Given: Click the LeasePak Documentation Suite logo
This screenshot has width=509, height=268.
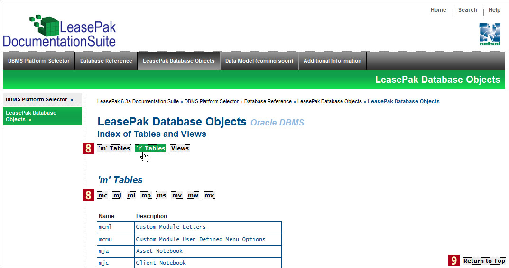Looking at the screenshot, I should 60,31.
